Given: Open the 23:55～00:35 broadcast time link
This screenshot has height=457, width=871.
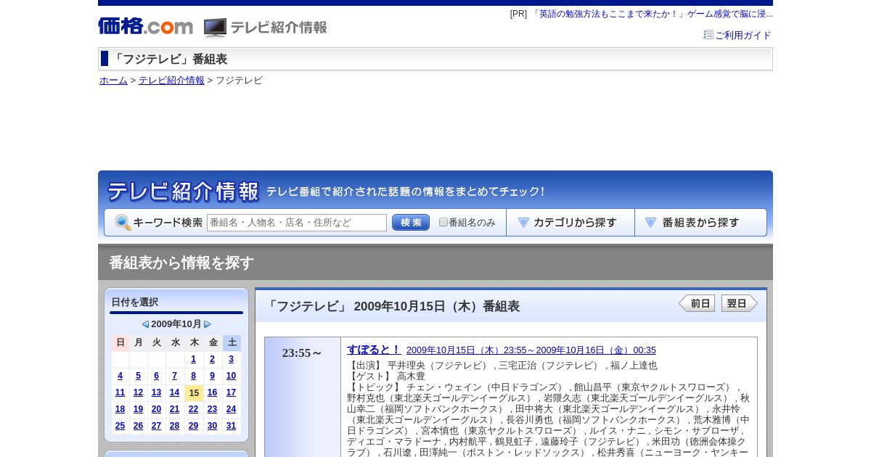Looking at the screenshot, I should point(531,350).
